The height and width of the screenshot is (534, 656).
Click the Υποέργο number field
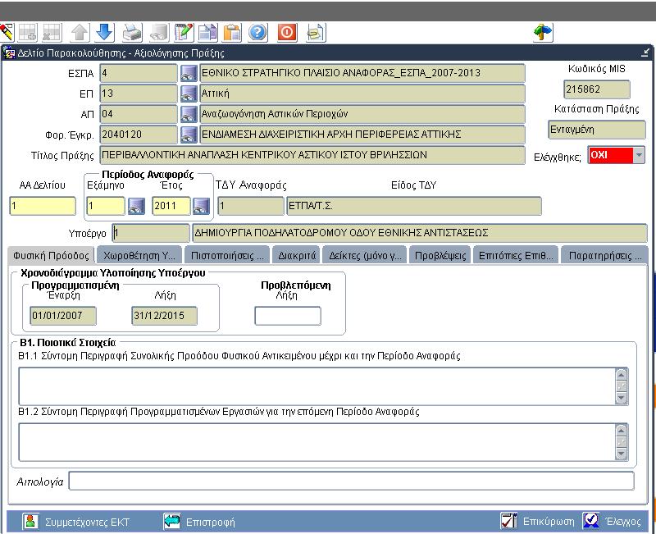(x=151, y=233)
